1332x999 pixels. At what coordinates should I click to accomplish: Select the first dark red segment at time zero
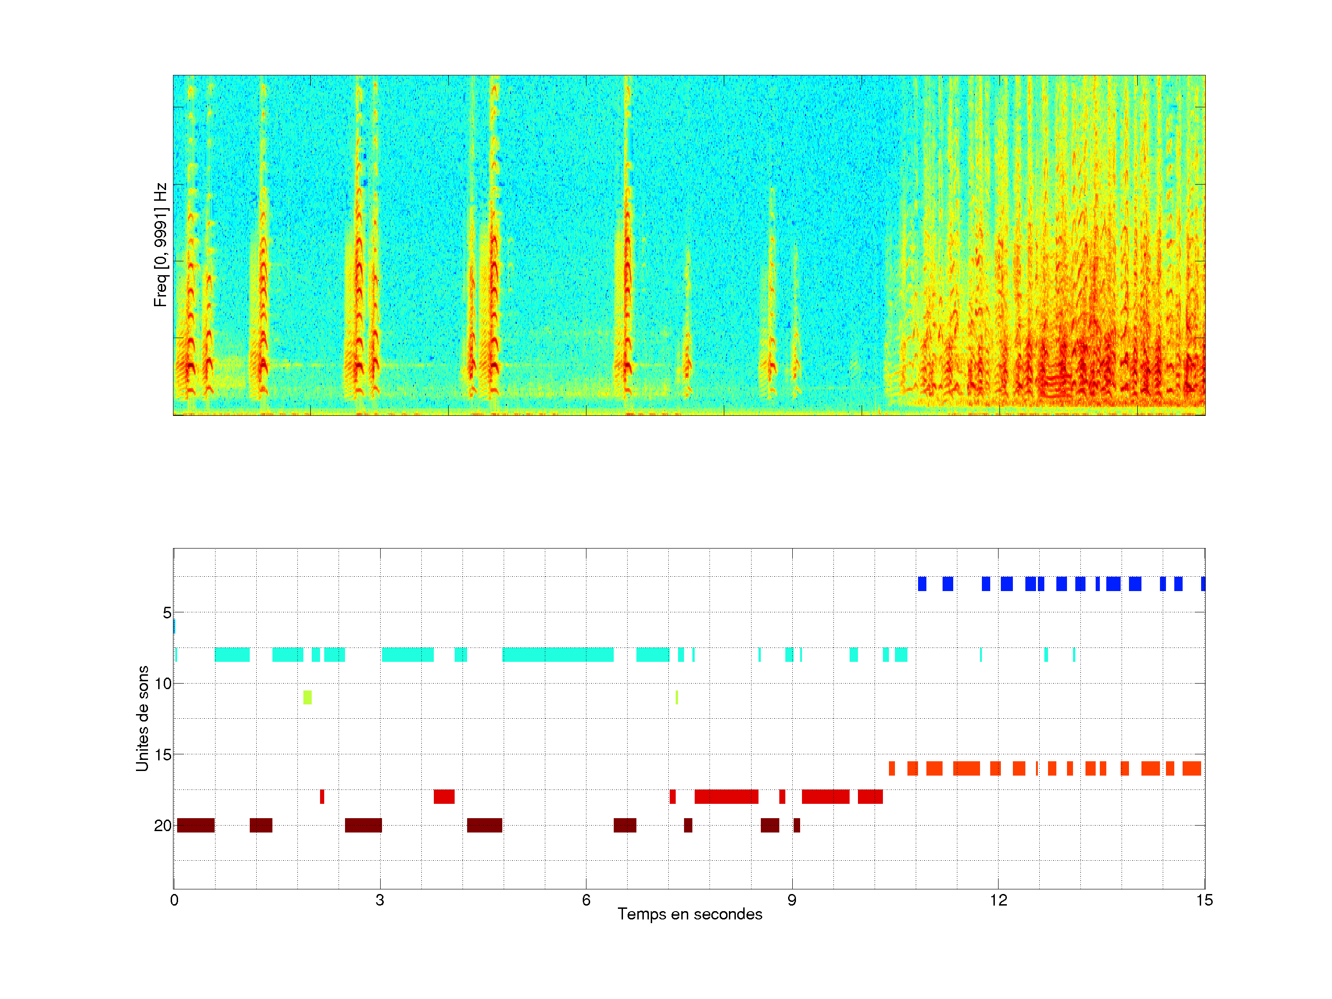(x=196, y=826)
